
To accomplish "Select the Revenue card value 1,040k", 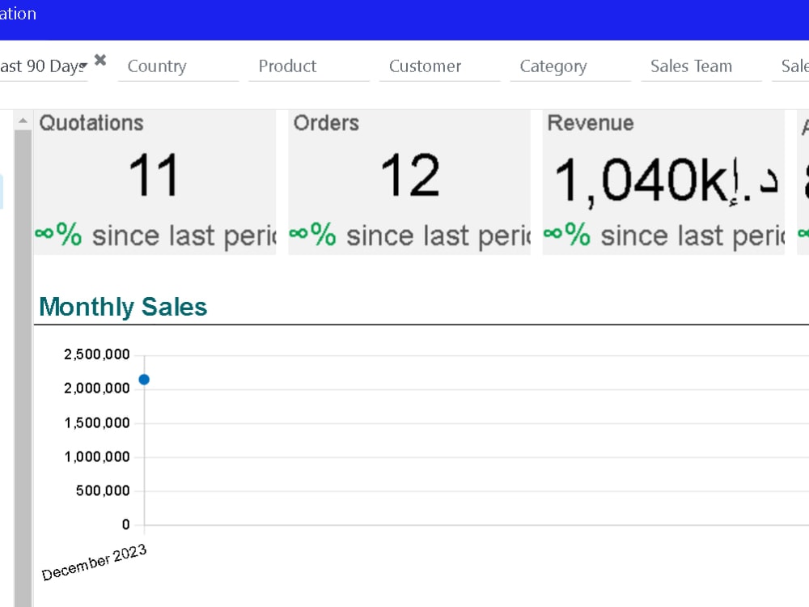I will pyautogui.click(x=666, y=180).
